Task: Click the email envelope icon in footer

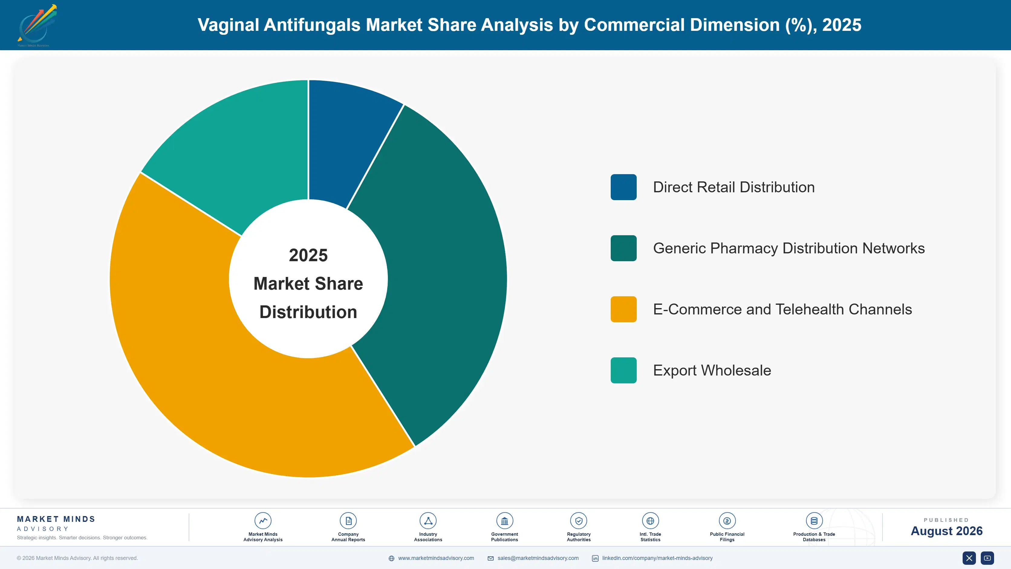Action: (x=491, y=558)
